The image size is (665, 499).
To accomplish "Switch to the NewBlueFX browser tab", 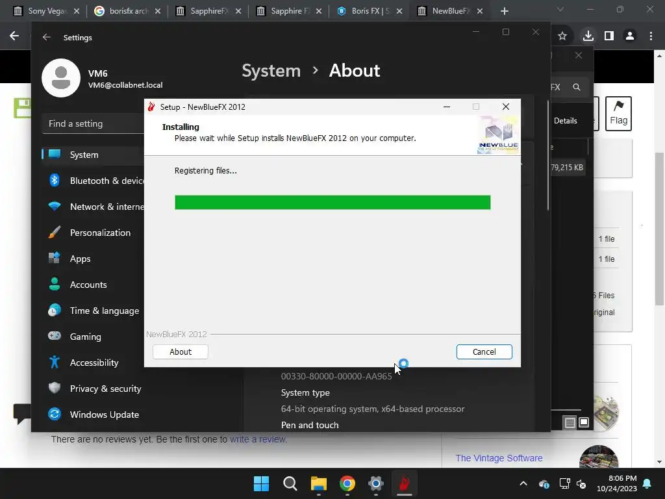I will [x=451, y=11].
